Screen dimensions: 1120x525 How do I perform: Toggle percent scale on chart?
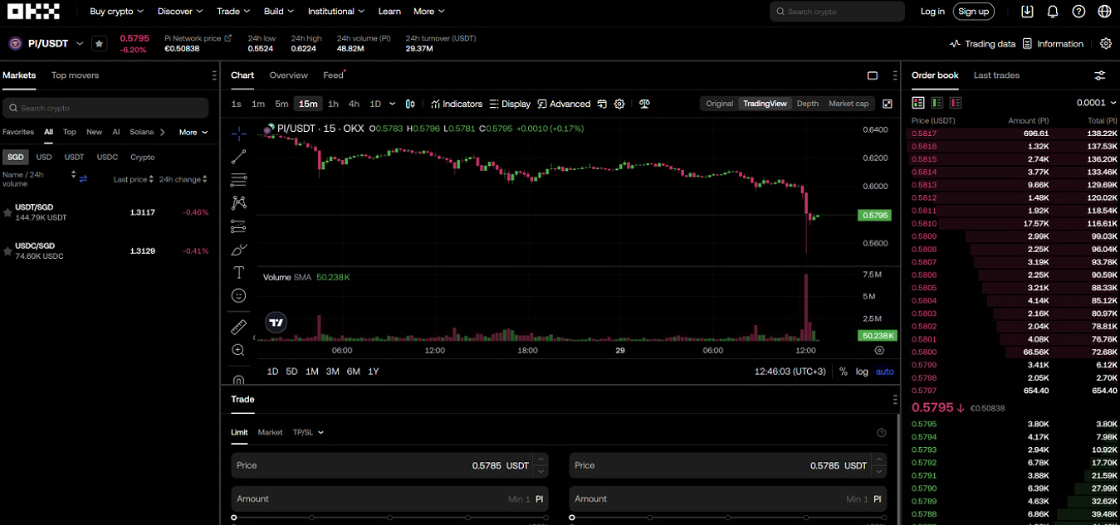click(x=844, y=372)
